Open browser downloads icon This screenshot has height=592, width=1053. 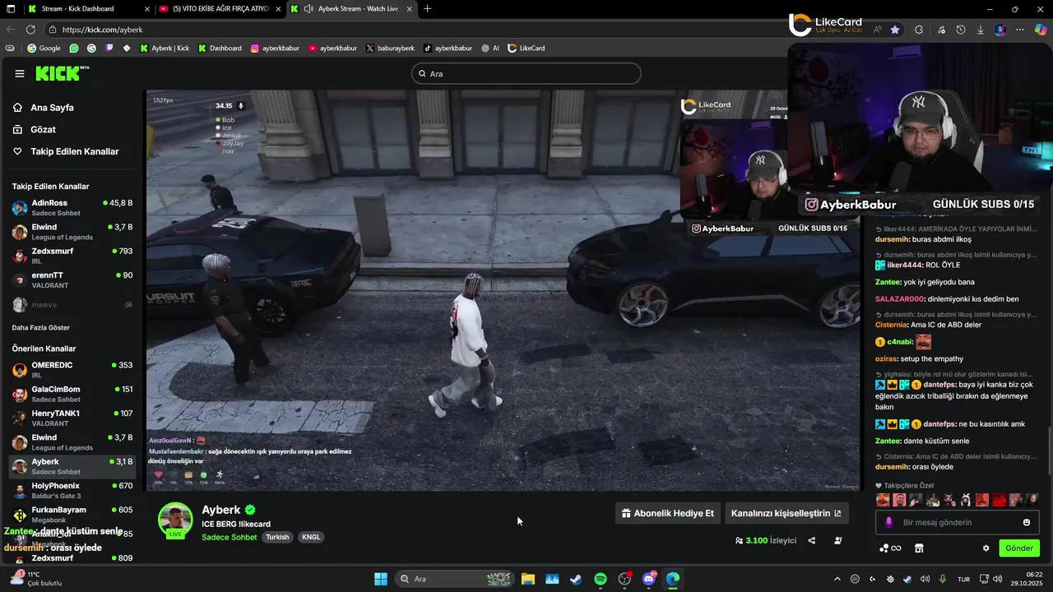pyautogui.click(x=981, y=30)
